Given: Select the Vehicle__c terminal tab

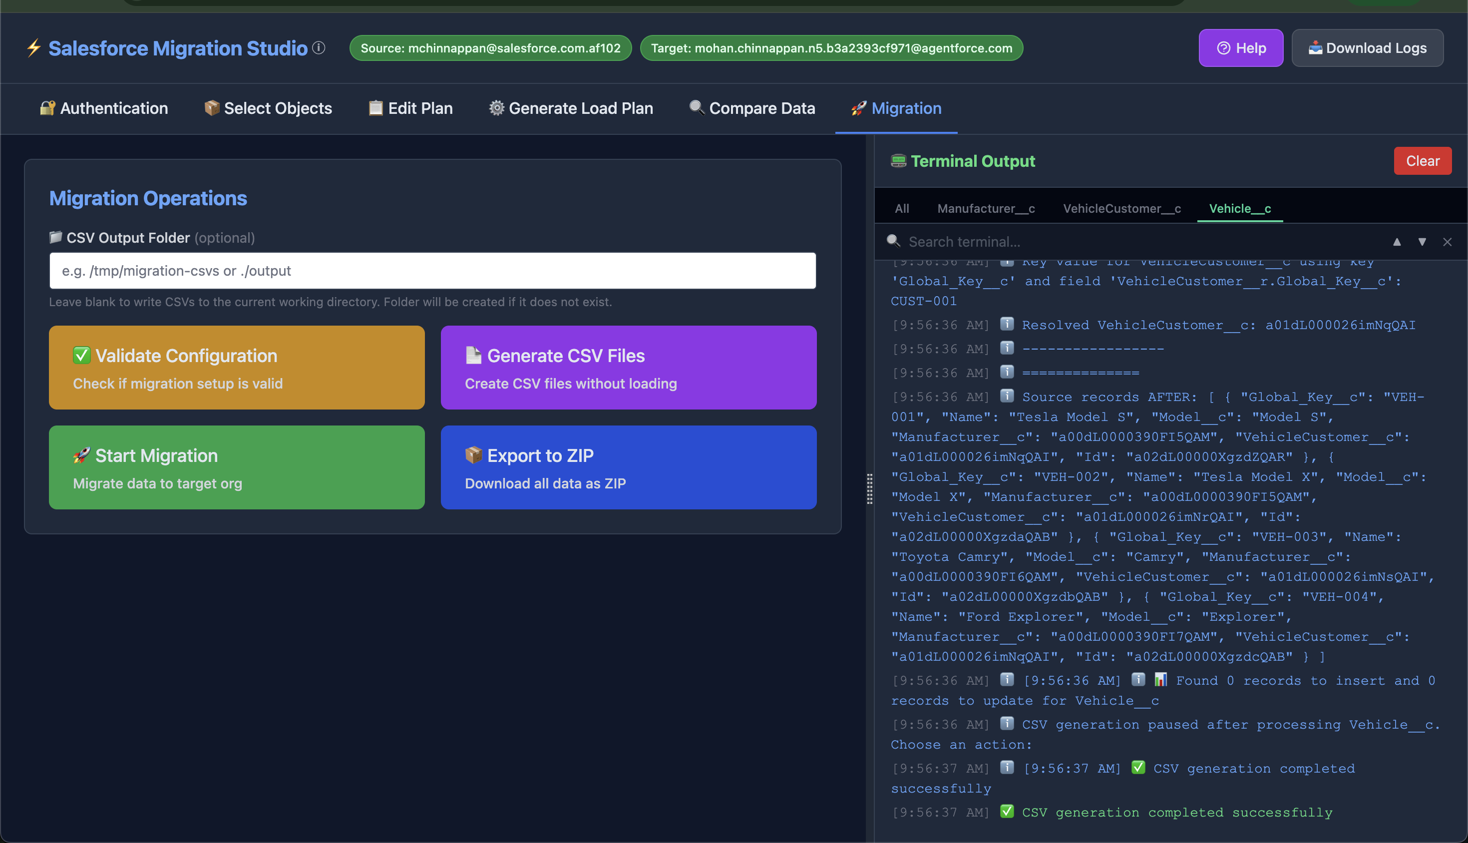Looking at the screenshot, I should click(x=1240, y=208).
